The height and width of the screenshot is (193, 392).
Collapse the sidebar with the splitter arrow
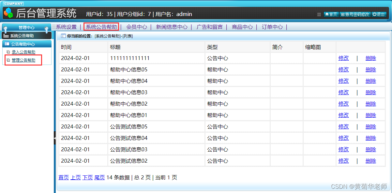pyautogui.click(x=55, y=138)
